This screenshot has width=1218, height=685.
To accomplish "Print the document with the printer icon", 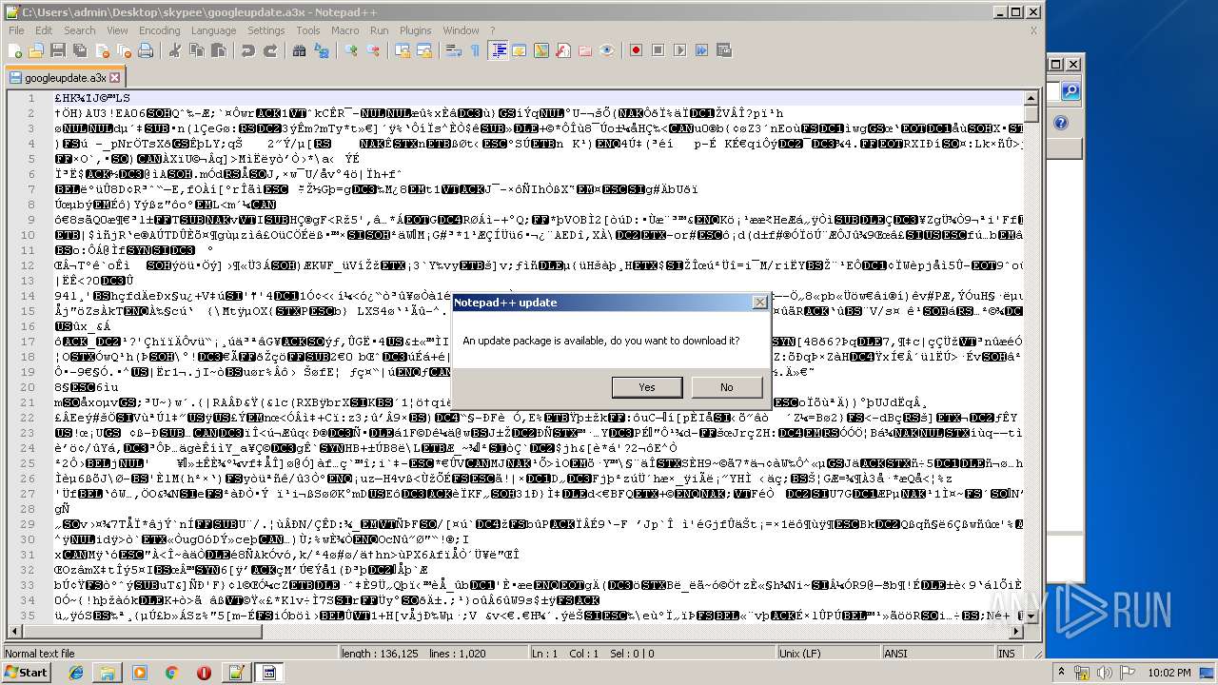I will click(x=146, y=50).
